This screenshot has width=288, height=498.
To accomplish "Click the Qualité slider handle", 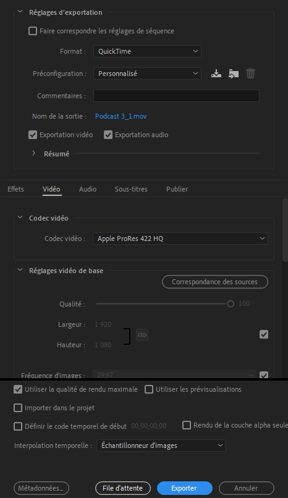I will (231, 304).
